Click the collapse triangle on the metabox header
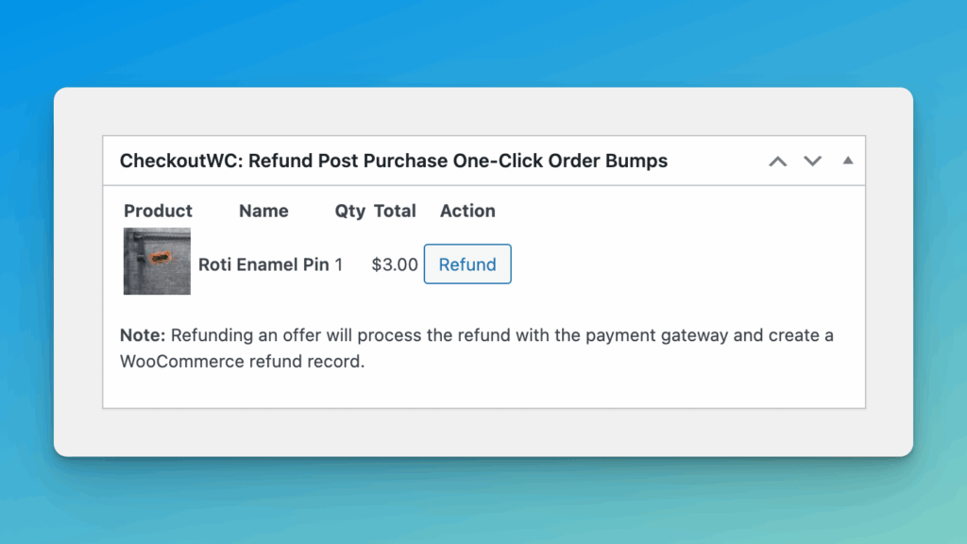 (847, 161)
